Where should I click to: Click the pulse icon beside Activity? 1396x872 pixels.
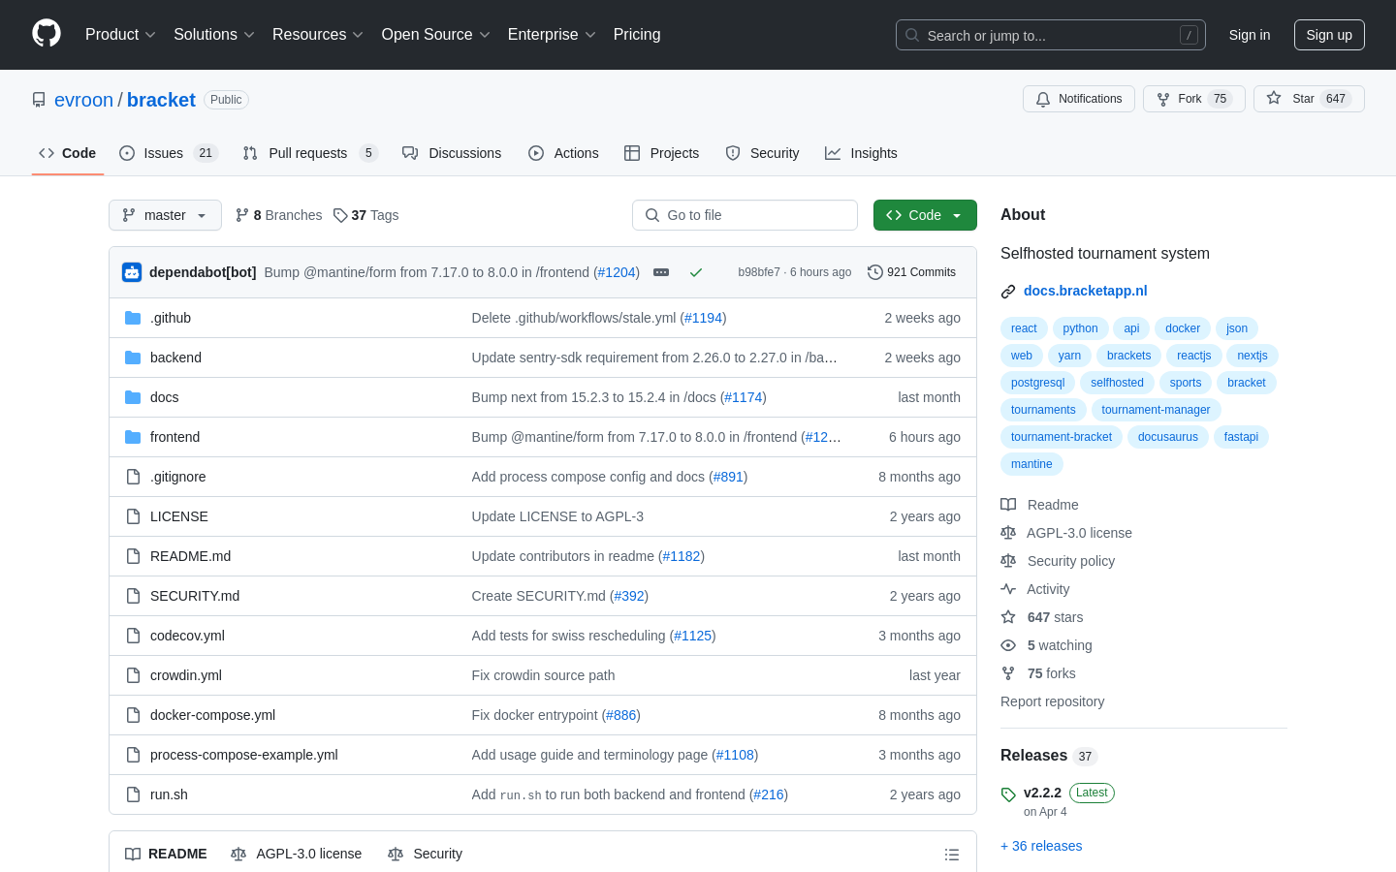tap(1008, 589)
